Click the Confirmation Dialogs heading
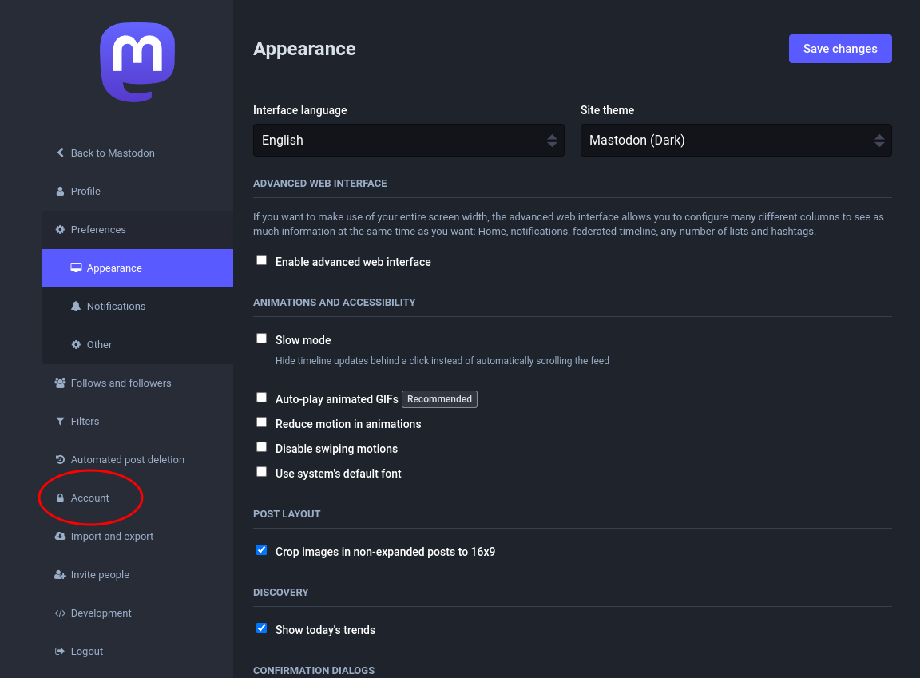The image size is (920, 678). click(314, 670)
